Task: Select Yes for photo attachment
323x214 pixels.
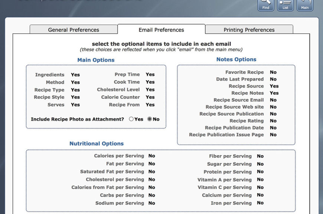Action: tap(131, 119)
